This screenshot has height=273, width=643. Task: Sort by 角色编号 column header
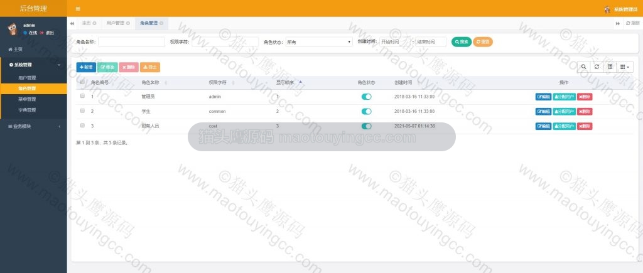pyautogui.click(x=100, y=82)
